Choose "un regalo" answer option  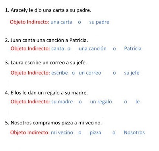(x=101, y=102)
